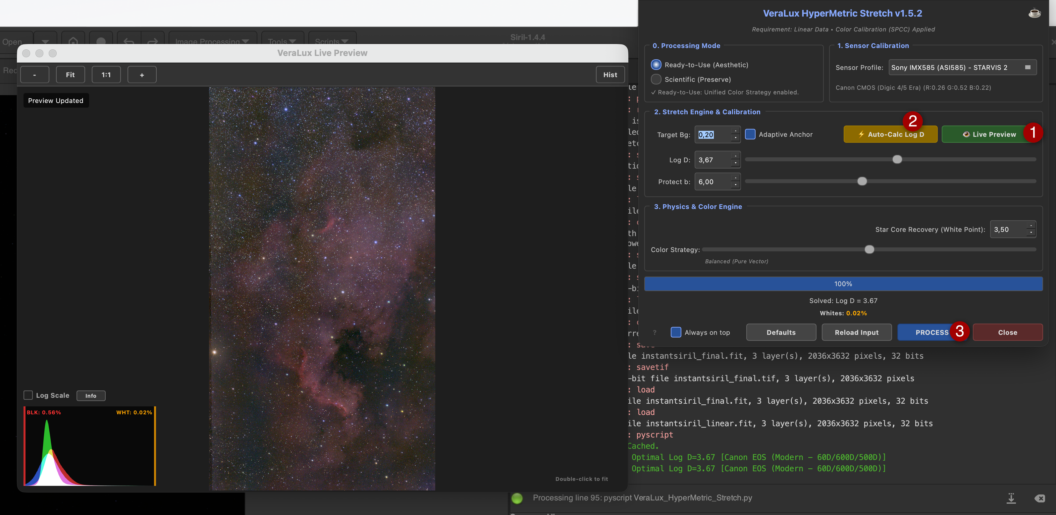Click the Defaults button
1056x515 pixels.
click(781, 333)
